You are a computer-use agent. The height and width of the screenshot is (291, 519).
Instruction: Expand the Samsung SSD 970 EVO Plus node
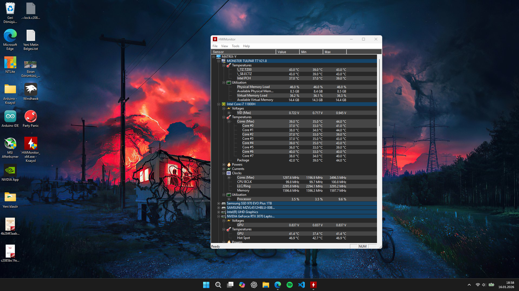click(x=219, y=203)
